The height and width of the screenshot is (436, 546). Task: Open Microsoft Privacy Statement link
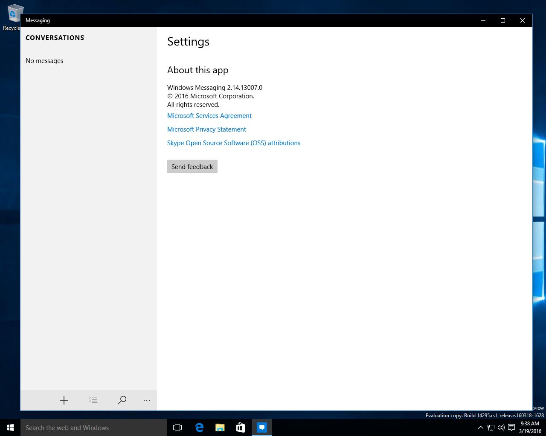206,129
